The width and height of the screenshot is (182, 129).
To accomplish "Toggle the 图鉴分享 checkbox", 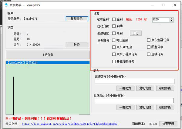I will pos(149,47).
